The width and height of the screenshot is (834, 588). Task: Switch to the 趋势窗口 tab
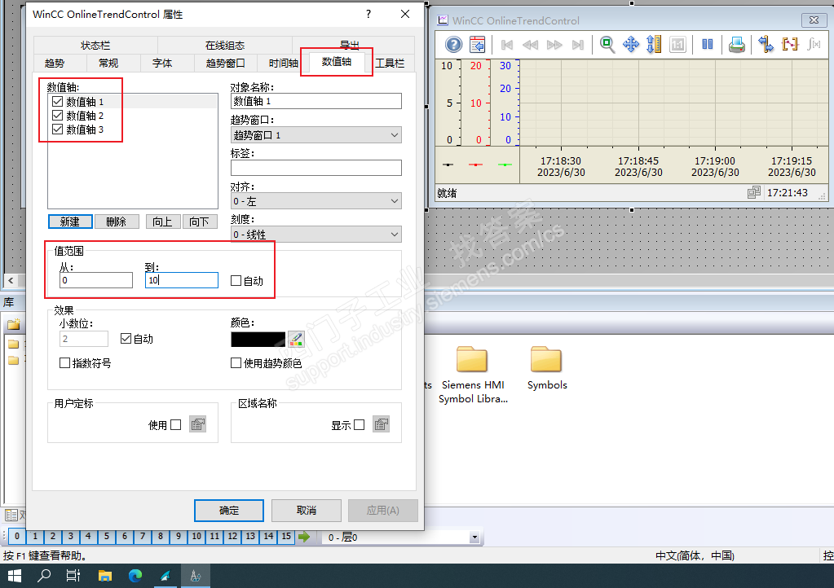coord(226,63)
